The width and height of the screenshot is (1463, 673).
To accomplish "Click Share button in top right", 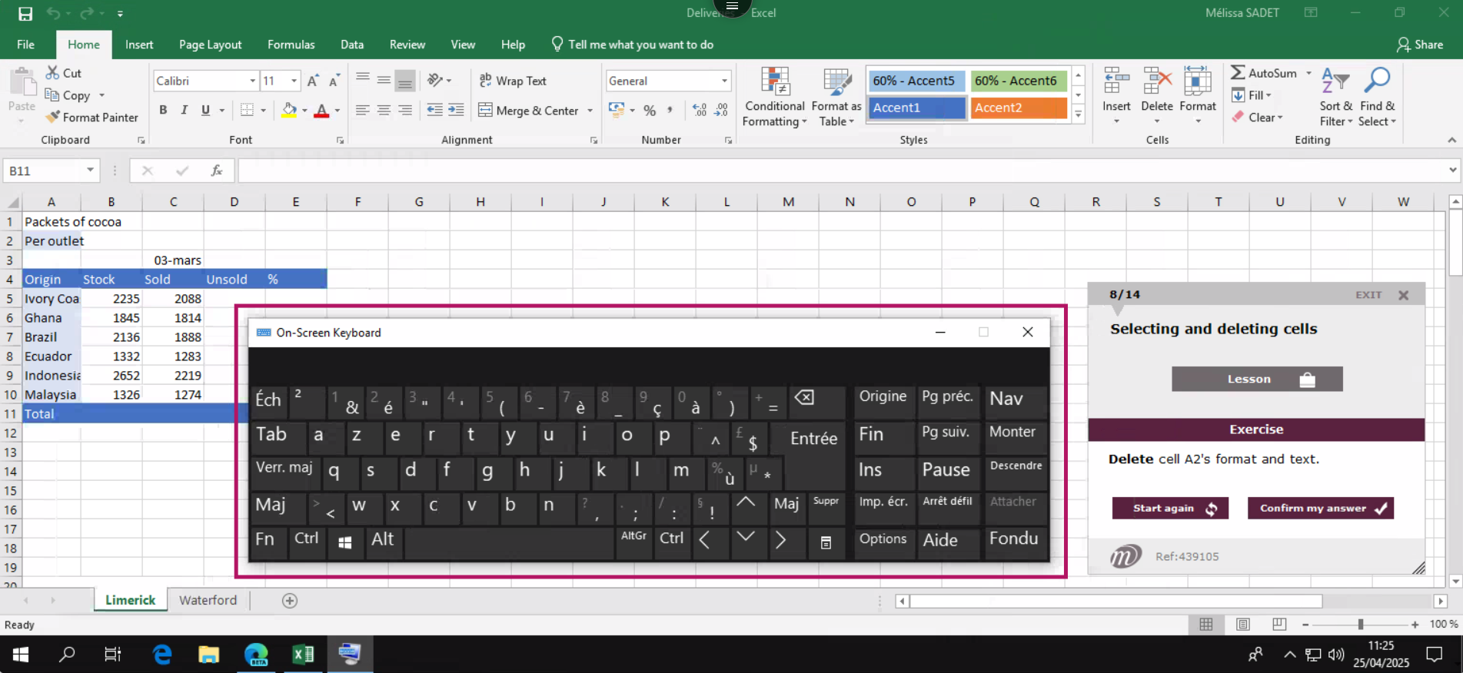I will [x=1420, y=45].
